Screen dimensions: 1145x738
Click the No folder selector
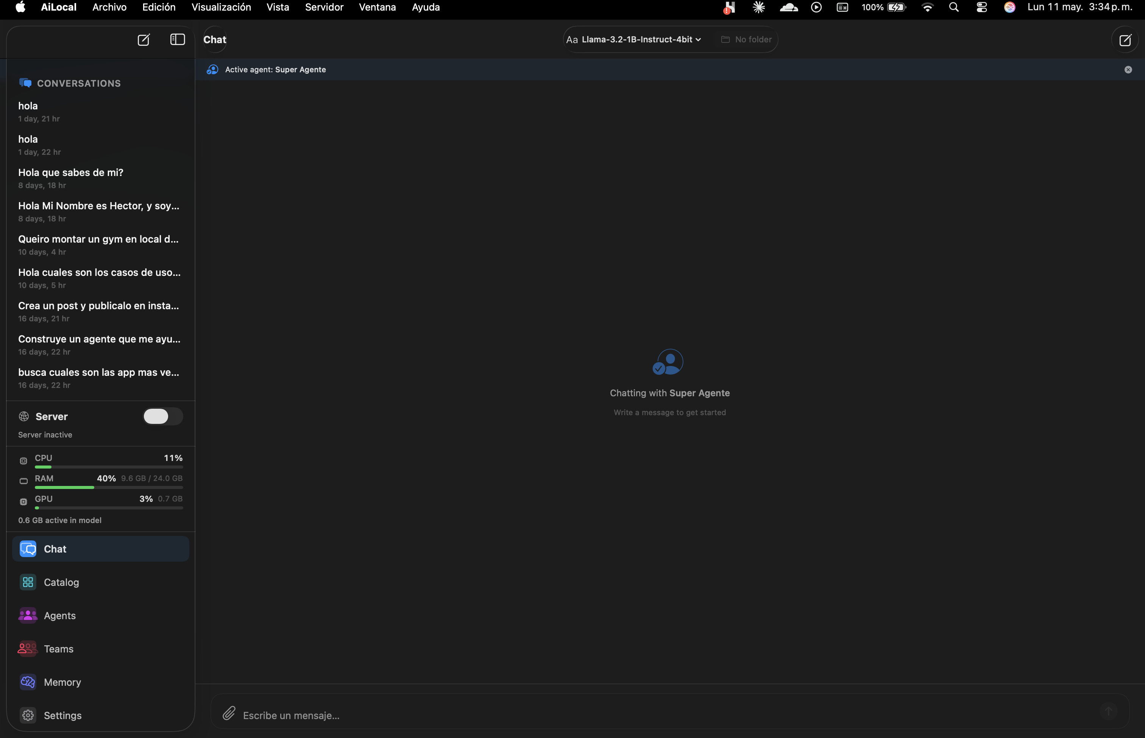click(746, 40)
